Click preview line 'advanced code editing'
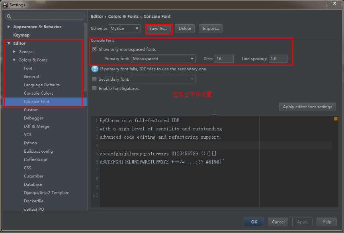This screenshot has width=344, height=233. [160, 137]
